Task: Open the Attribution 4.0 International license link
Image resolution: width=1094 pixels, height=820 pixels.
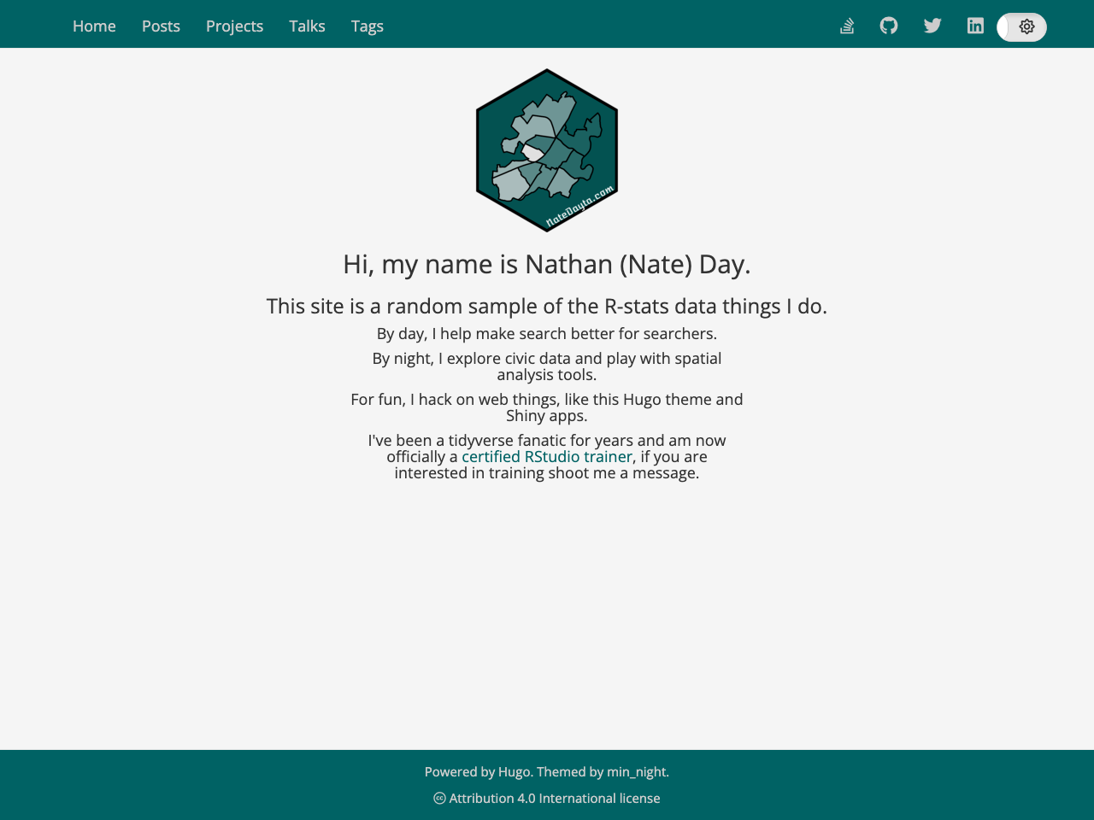Action: click(554, 798)
